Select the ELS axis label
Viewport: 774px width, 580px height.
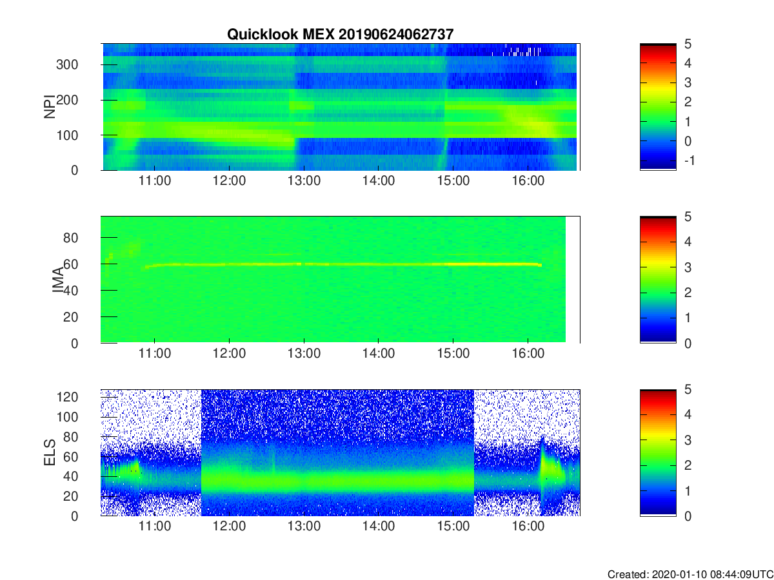50,452
